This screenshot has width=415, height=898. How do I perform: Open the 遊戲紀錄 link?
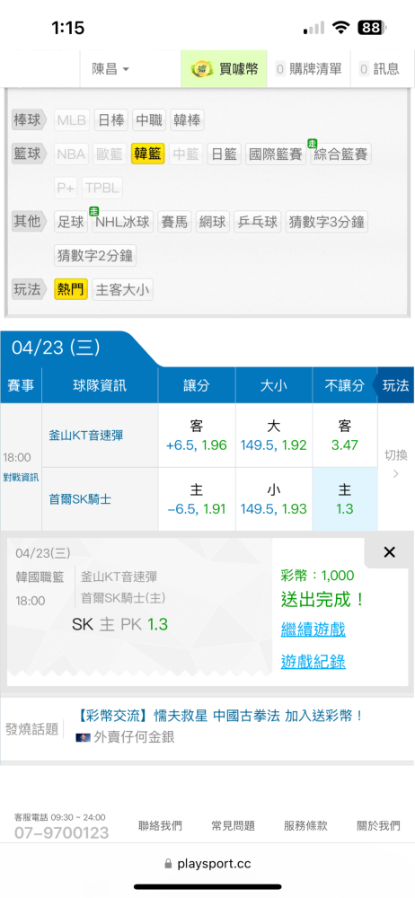(x=313, y=662)
